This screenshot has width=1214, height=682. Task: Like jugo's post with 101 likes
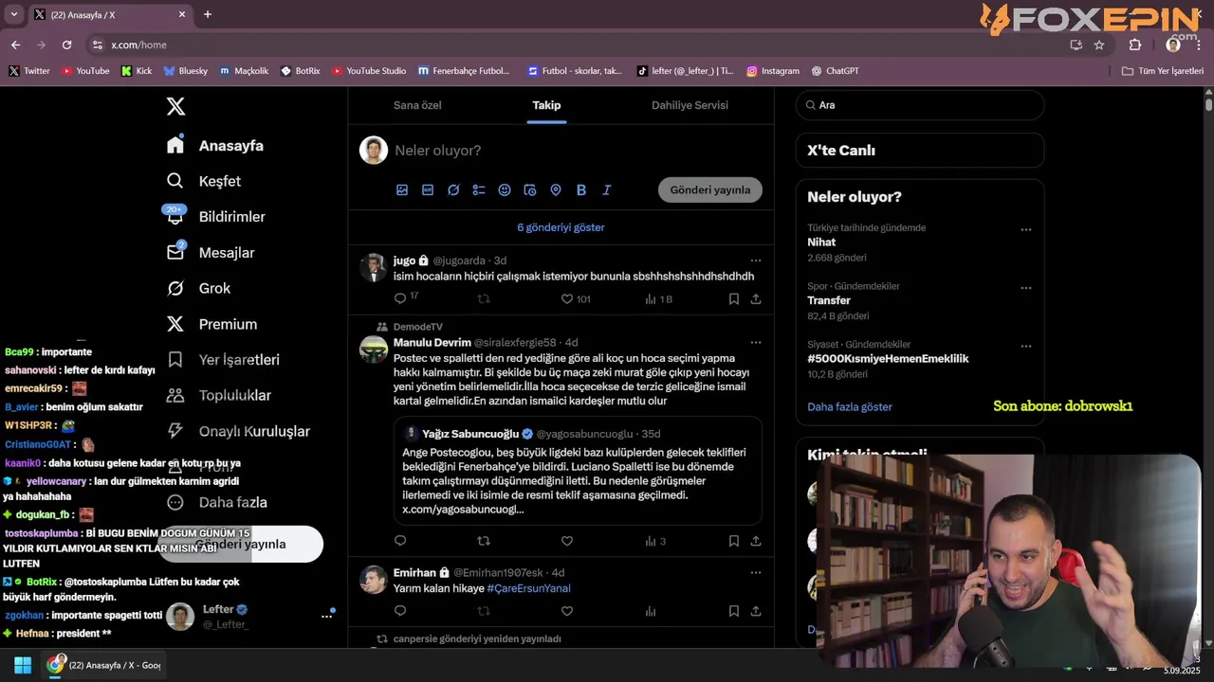pyautogui.click(x=567, y=298)
